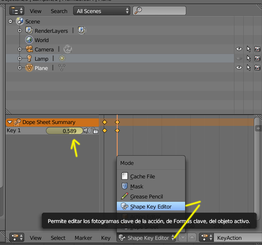Image resolution: width=262 pixels, height=245 pixels.
Task: Click the magnifier icon in the search field
Action: [x=138, y=11]
